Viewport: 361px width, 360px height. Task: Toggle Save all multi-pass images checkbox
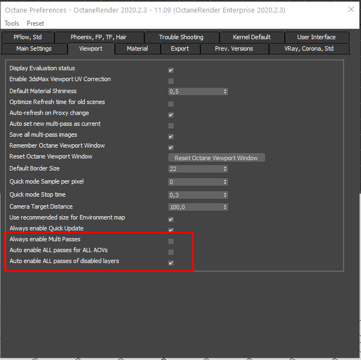(171, 137)
